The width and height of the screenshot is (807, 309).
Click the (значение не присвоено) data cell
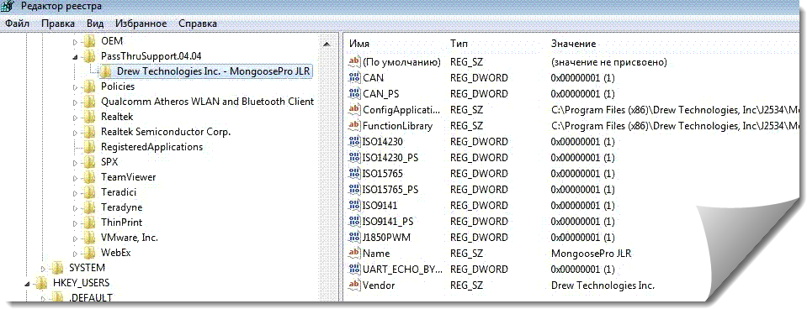pyautogui.click(x=609, y=62)
